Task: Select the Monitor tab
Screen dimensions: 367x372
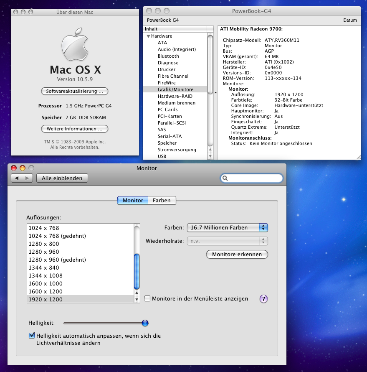Action: (x=133, y=201)
